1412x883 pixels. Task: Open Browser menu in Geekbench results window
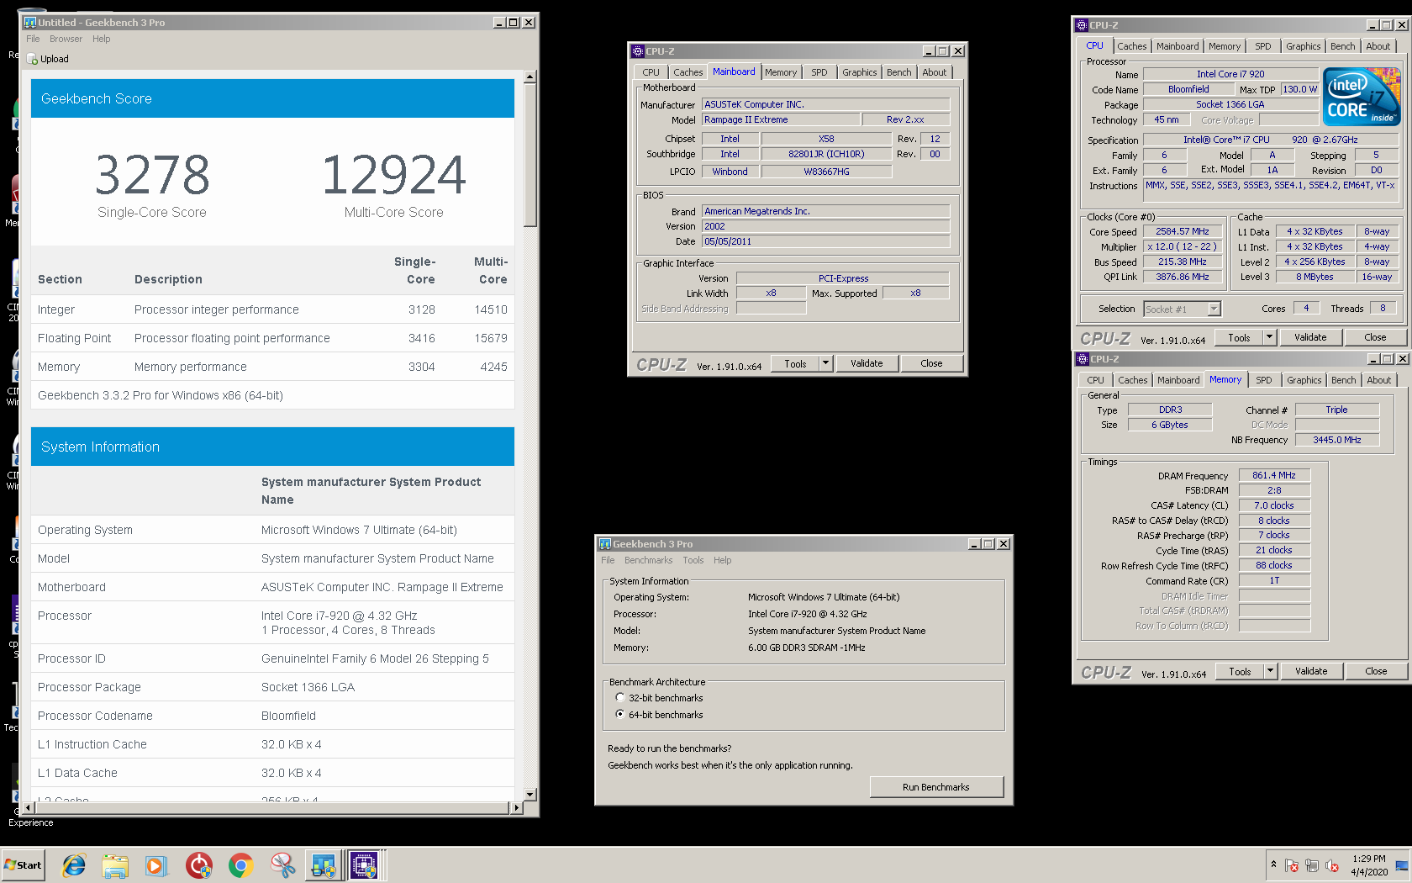pos(66,39)
